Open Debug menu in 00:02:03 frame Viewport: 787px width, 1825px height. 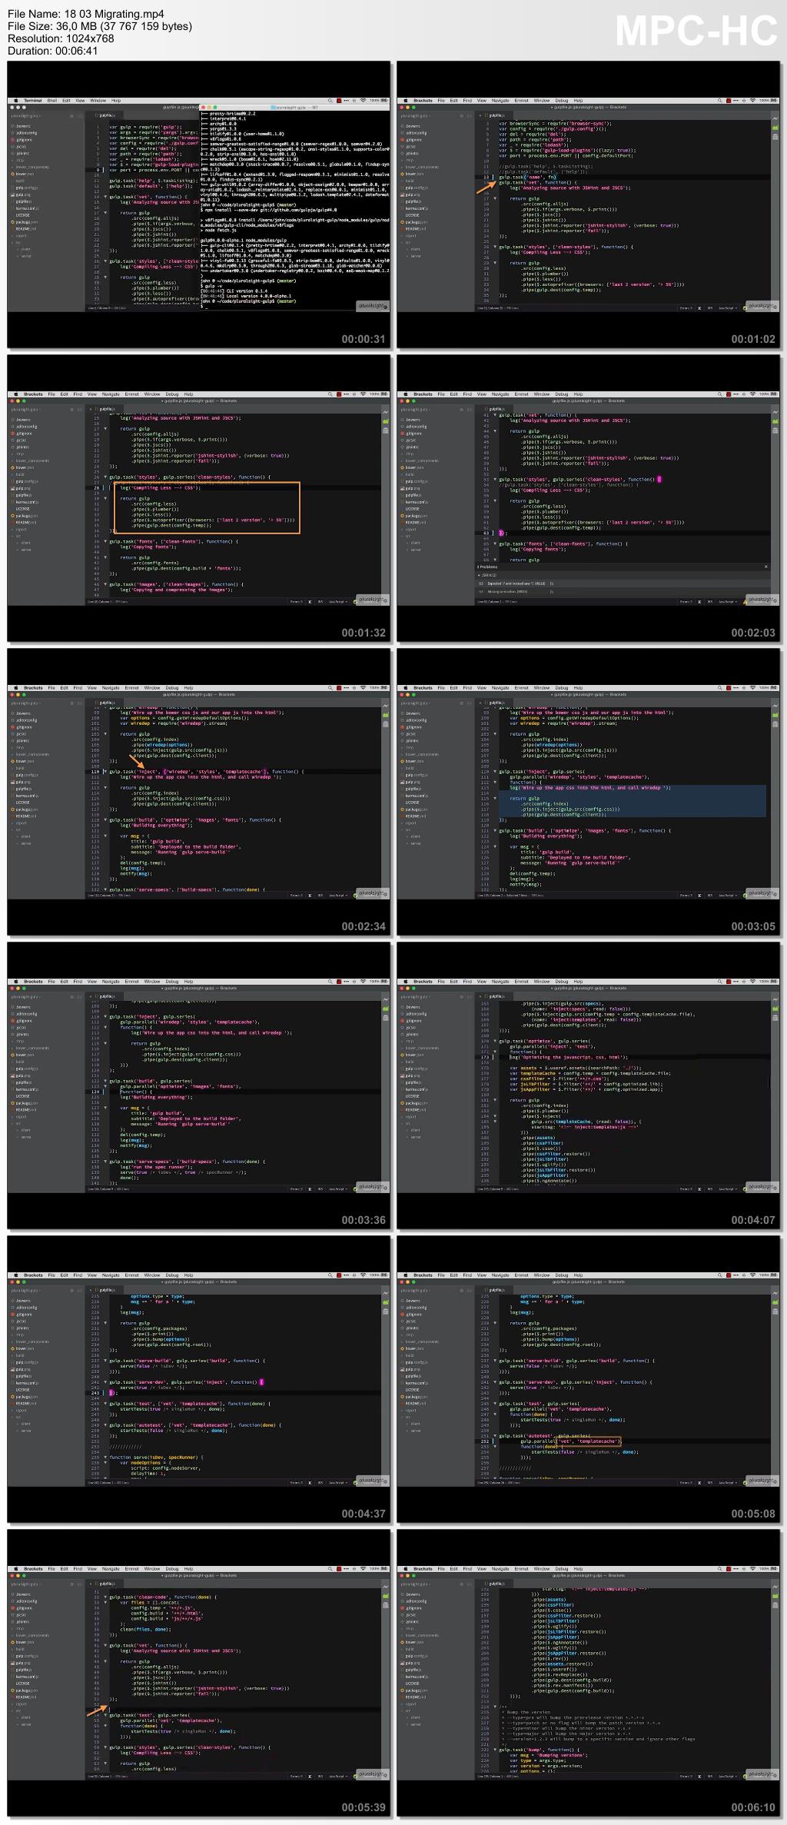coord(561,394)
